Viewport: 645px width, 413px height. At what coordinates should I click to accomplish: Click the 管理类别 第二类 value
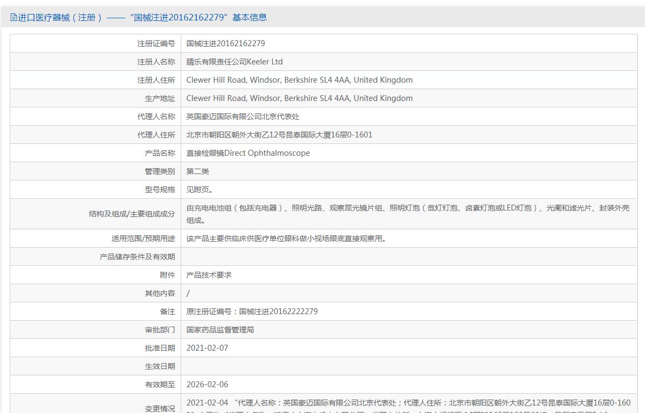pyautogui.click(x=198, y=171)
